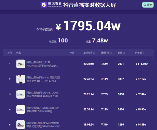Open the PROPHERE sneaker product thumbnail
This screenshot has height=130, width=157.
[21, 64]
